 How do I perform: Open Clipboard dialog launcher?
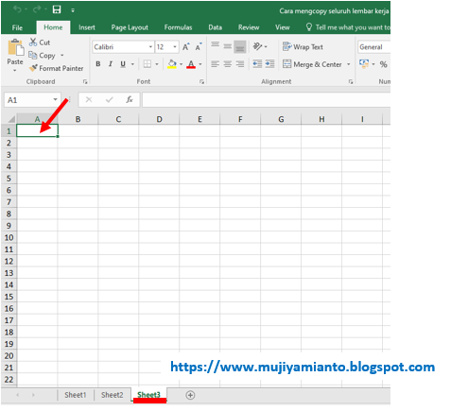click(x=85, y=81)
